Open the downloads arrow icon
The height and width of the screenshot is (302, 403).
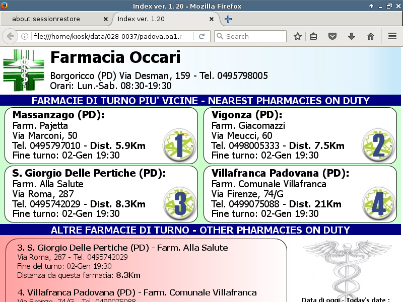[x=352, y=36]
